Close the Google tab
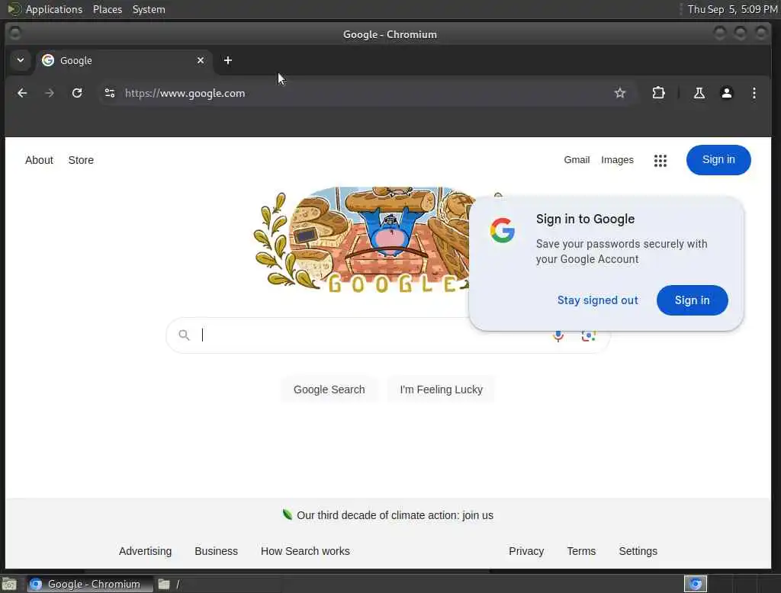Screen dimensions: 781x593 click(x=201, y=60)
